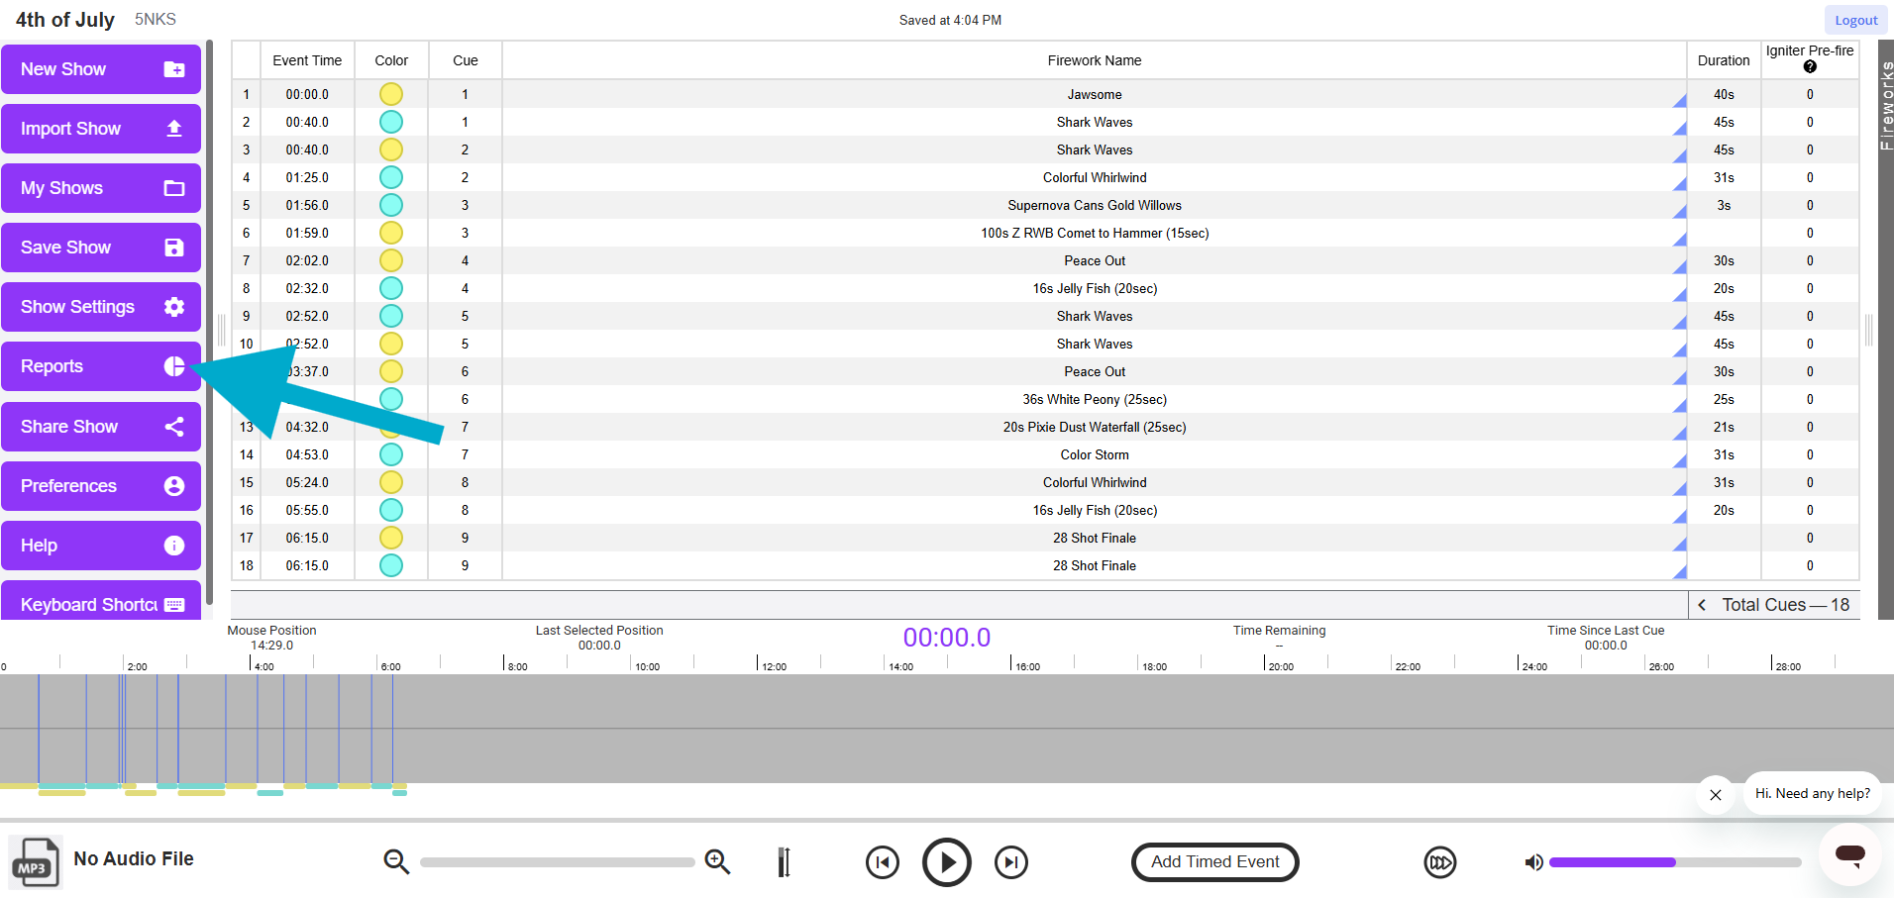
Task: Click the Igniter Pre-fire help question icon
Action: click(1810, 67)
